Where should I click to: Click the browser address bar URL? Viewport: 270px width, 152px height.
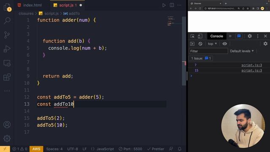click(221, 8)
